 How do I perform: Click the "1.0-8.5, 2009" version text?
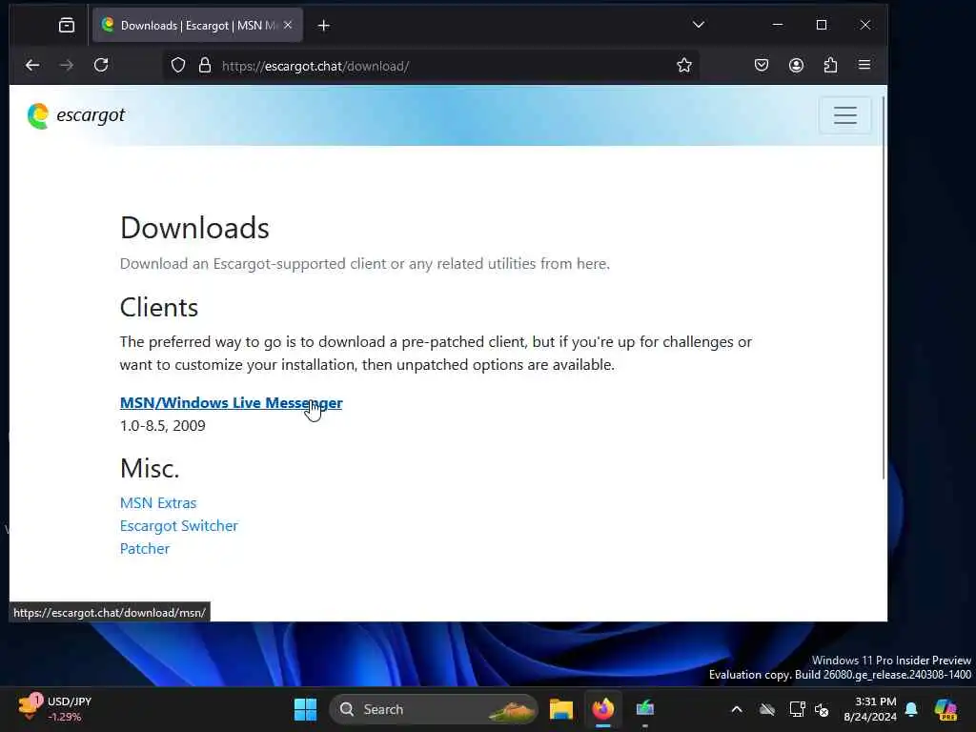162,426
